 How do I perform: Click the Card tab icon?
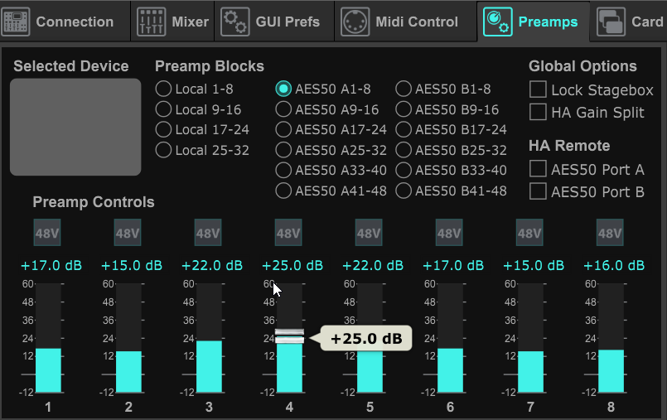[611, 21]
